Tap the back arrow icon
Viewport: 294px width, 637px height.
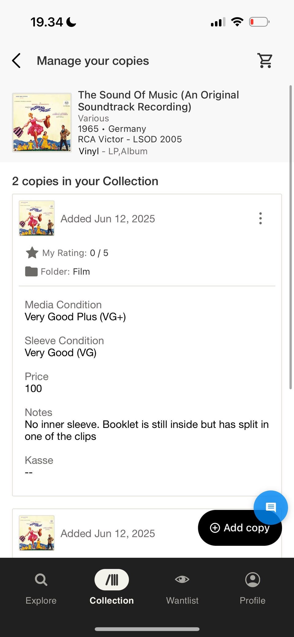(x=16, y=61)
